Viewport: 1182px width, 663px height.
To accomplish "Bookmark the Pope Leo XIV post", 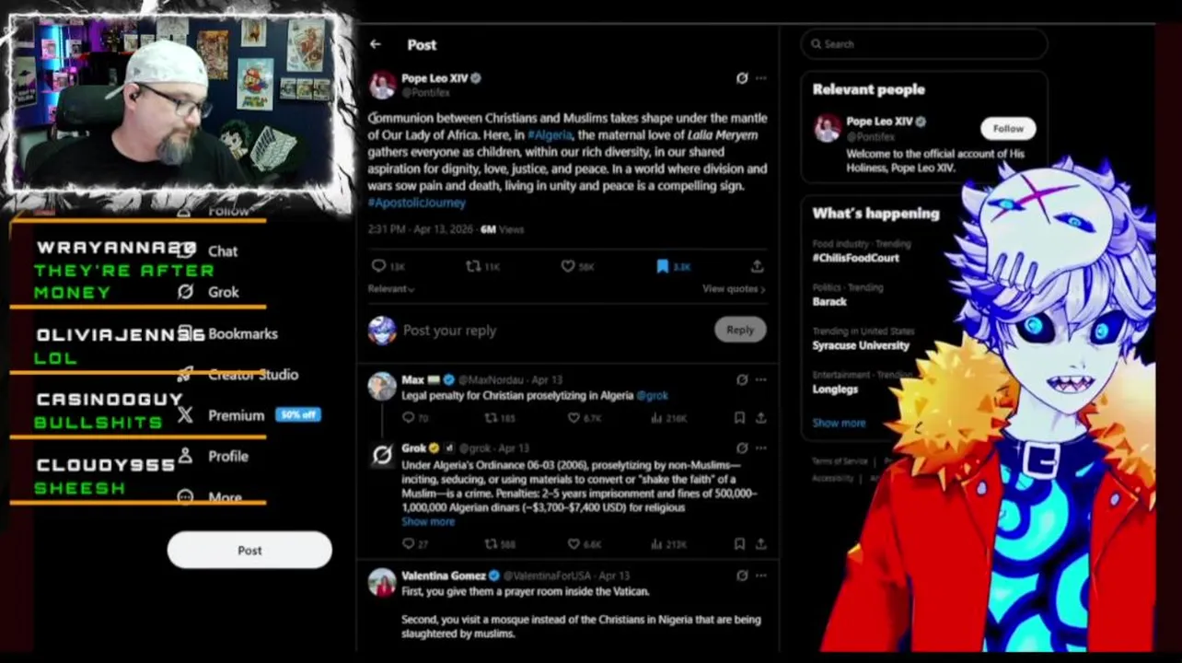I will (662, 266).
